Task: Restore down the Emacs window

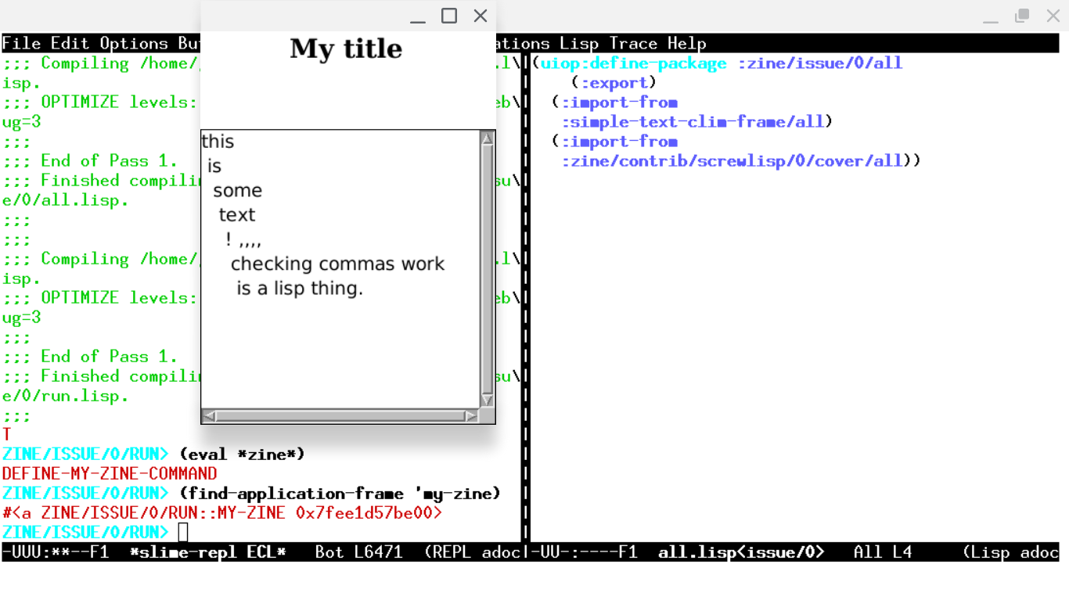Action: pos(1022,16)
